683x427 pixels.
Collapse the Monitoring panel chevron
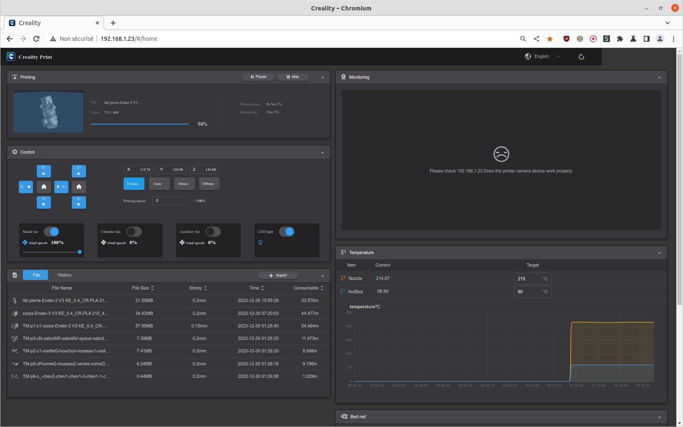pyautogui.click(x=659, y=77)
